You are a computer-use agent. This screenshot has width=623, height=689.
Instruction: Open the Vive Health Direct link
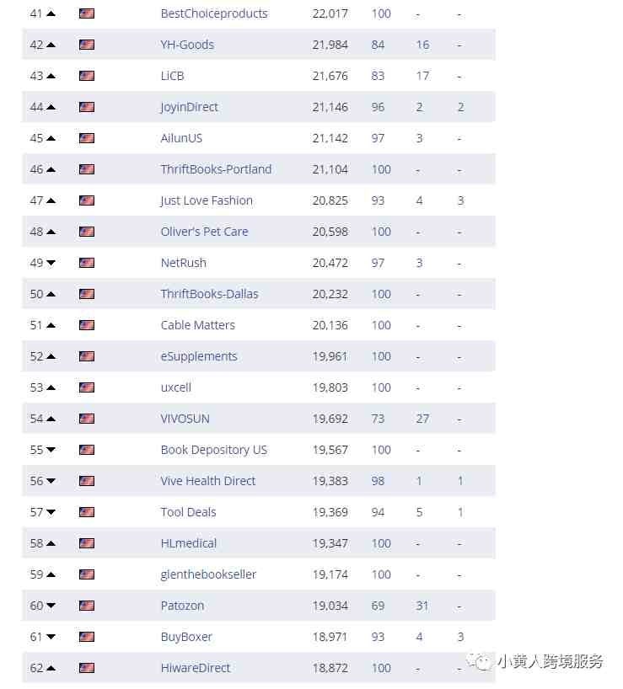tap(208, 481)
